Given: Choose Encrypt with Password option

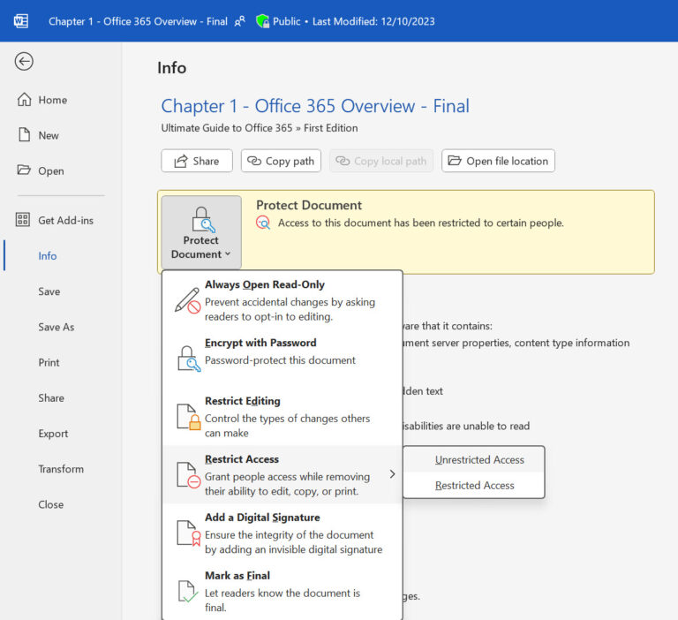Looking at the screenshot, I should coord(282,359).
